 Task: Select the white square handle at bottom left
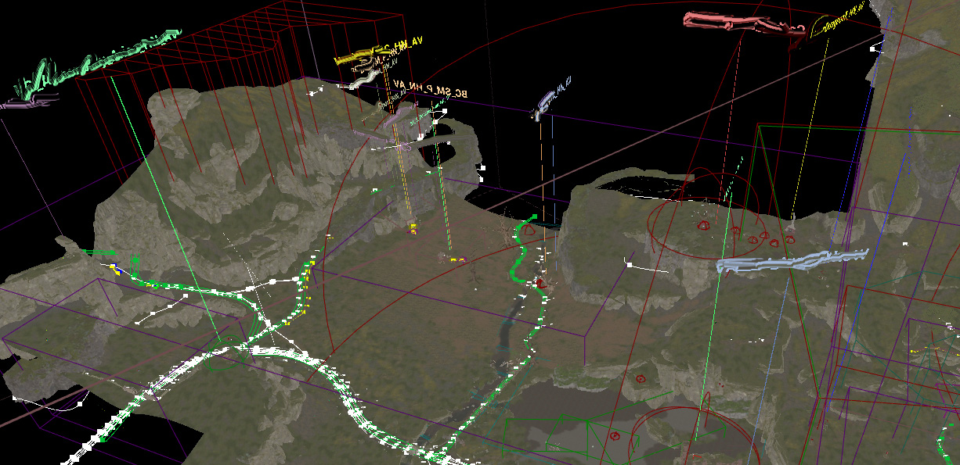[x=79, y=405]
